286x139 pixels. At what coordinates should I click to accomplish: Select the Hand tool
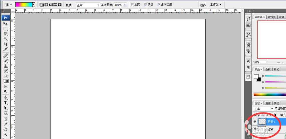pos(5,129)
